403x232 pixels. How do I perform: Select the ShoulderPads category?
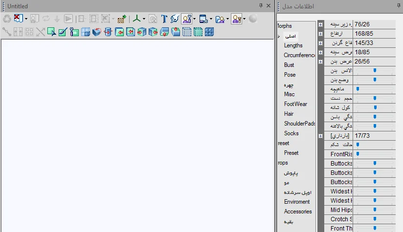300,124
